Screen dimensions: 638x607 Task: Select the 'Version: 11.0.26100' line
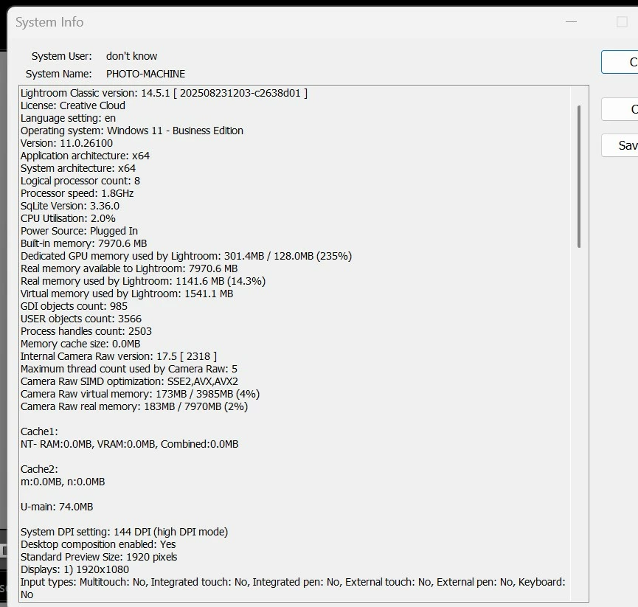click(66, 143)
